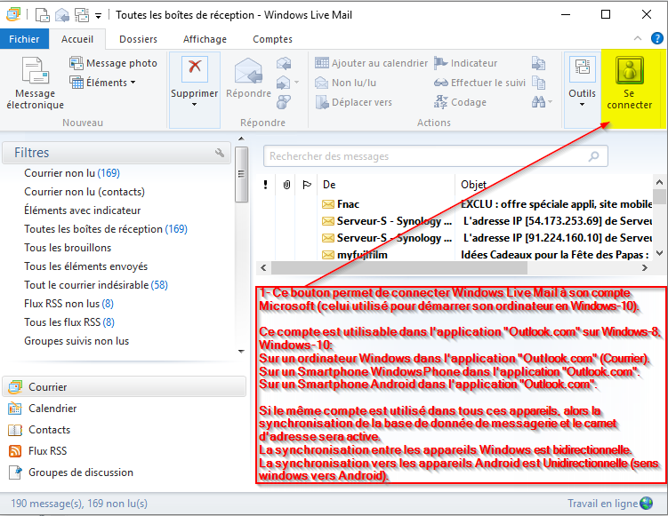The height and width of the screenshot is (516, 668).
Task: Select Groupes suivis non lus
Action: (x=76, y=341)
